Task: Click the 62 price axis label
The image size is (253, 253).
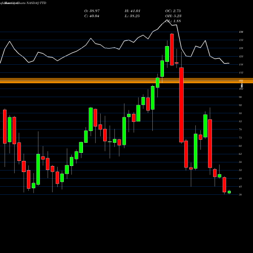Action: (x=241, y=154)
